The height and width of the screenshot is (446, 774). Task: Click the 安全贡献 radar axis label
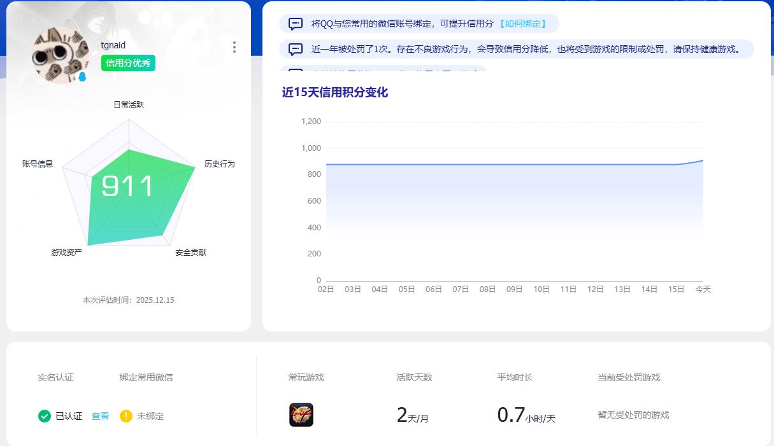[190, 253]
